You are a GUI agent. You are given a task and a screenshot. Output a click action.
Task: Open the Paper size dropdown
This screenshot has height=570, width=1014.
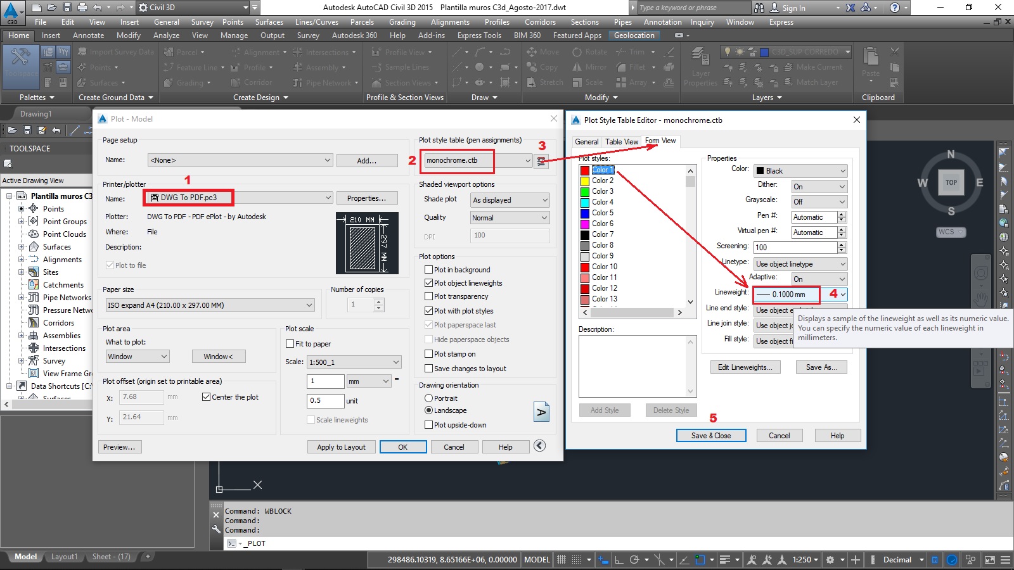pyautogui.click(x=210, y=305)
